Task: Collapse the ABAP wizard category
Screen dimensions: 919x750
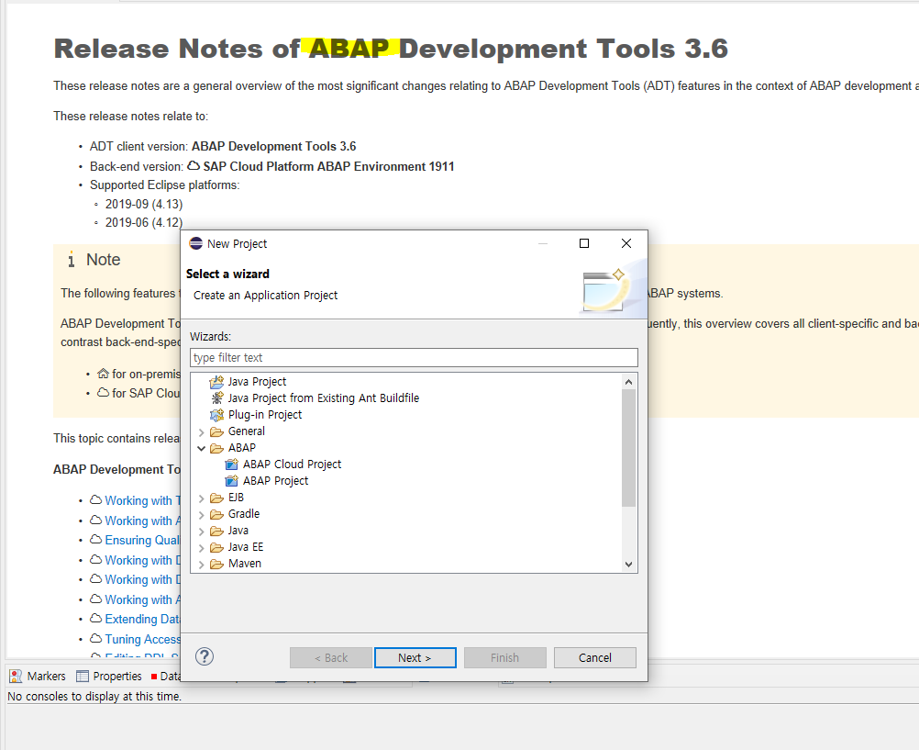Action: [x=201, y=448]
